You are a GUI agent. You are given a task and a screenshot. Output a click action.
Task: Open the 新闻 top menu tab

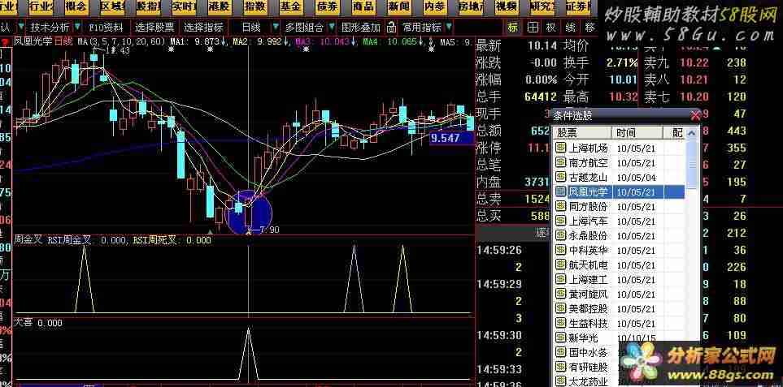click(398, 6)
